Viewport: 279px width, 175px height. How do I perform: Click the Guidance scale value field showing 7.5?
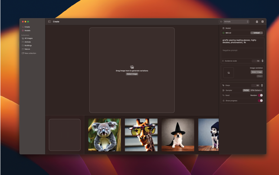(x=256, y=61)
